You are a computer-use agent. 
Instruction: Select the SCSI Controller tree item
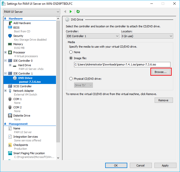click(x=23, y=86)
